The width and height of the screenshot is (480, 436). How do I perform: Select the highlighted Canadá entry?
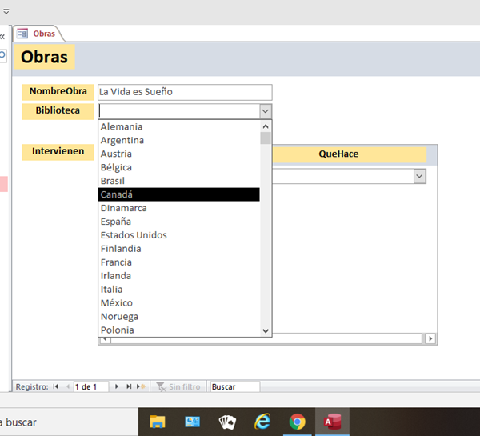pyautogui.click(x=178, y=194)
